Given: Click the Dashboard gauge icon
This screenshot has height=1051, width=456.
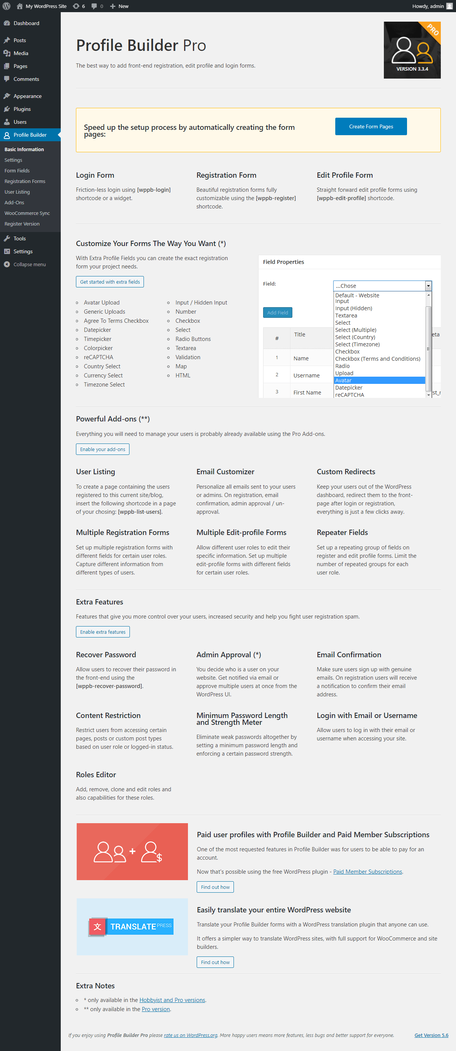Looking at the screenshot, I should [7, 23].
